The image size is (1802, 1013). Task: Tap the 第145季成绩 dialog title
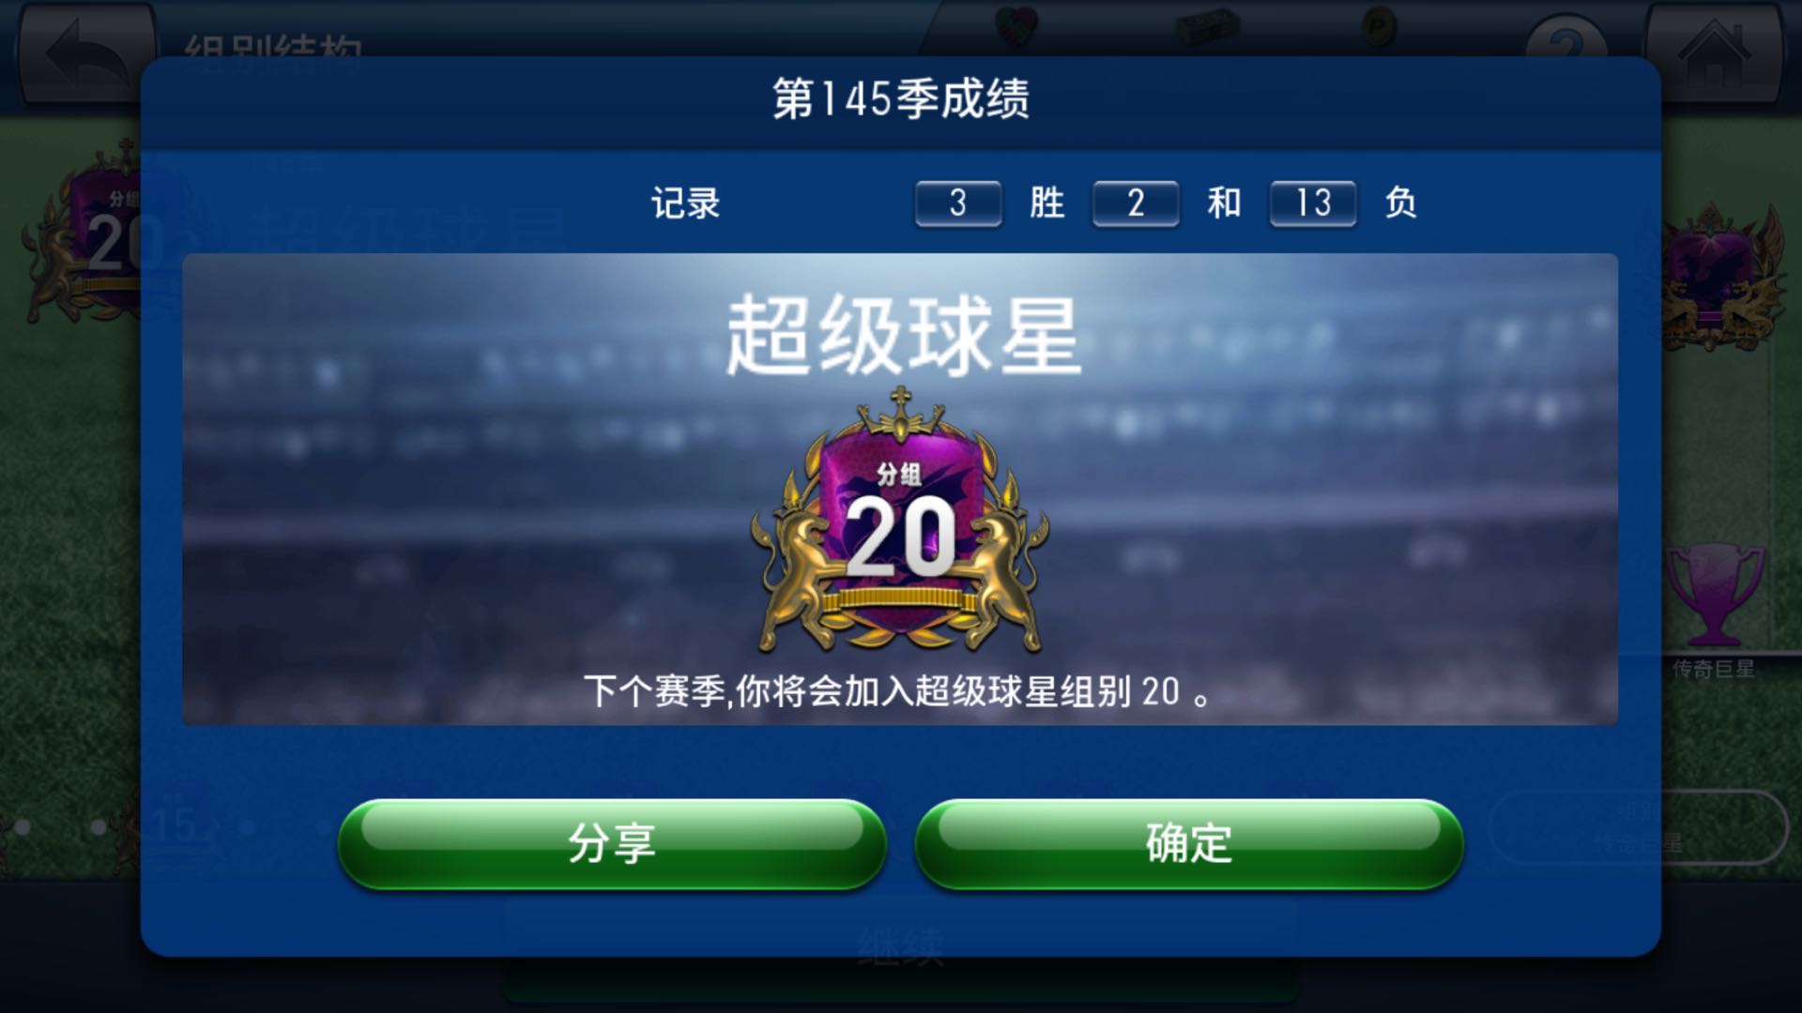tap(901, 98)
